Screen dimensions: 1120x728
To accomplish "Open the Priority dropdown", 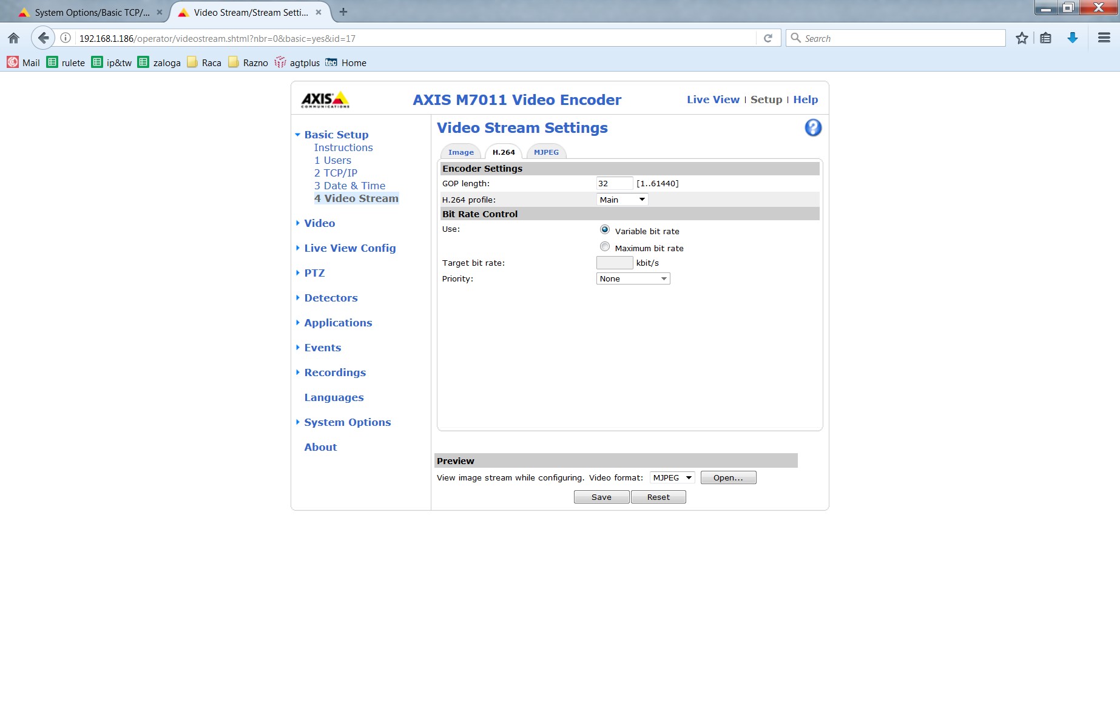I will [x=633, y=278].
